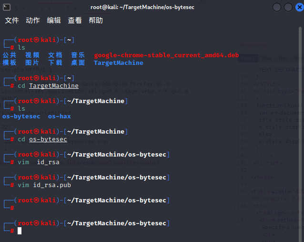Click the Hex tab in the background Response panel
Screen dimensions: 304x242
point(283,58)
